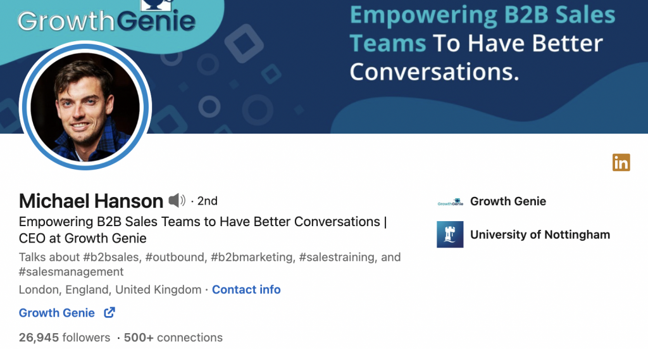Select the #salesmanagement hashtag
Viewport: 648px width, 349px height.
(x=71, y=272)
